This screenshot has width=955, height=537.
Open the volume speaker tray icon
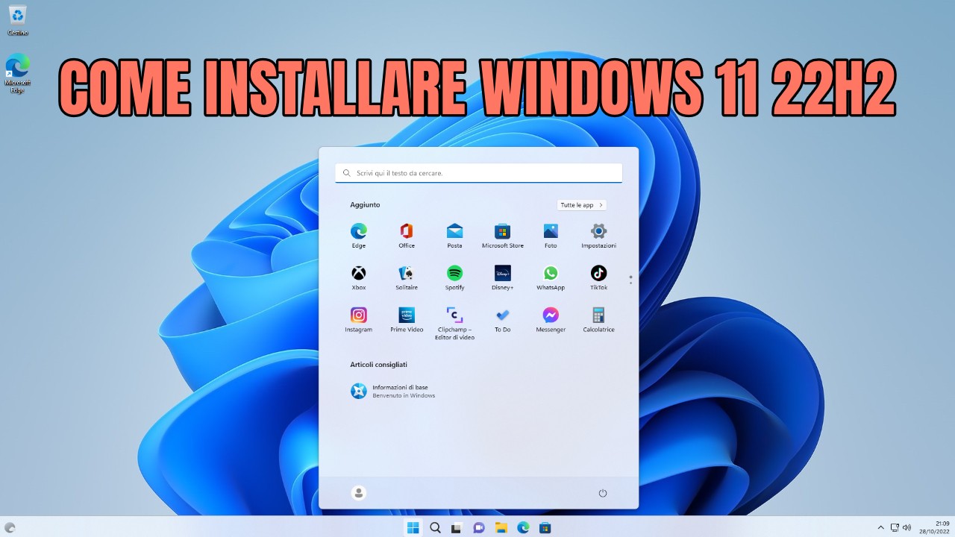tap(907, 527)
